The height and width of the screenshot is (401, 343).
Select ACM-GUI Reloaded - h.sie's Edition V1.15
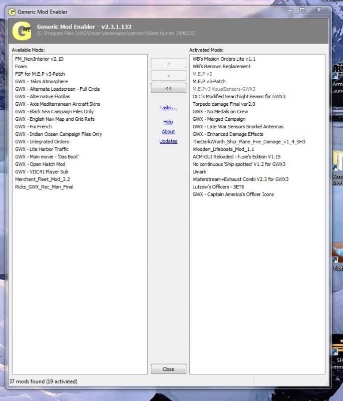pos(236,157)
